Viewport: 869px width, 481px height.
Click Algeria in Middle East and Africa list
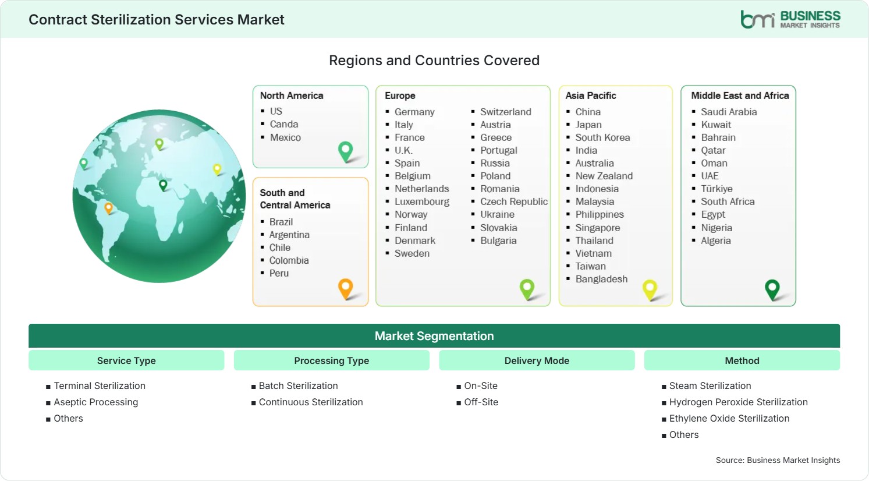[x=716, y=240]
